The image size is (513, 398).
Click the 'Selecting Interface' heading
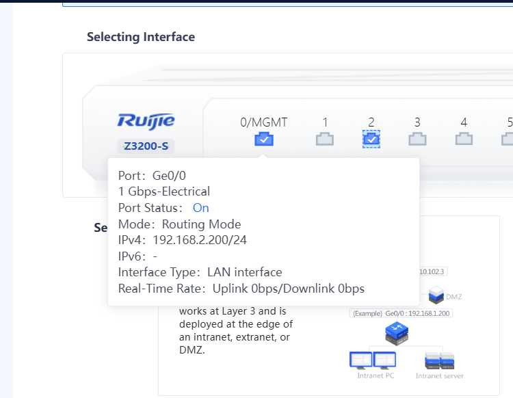click(141, 37)
